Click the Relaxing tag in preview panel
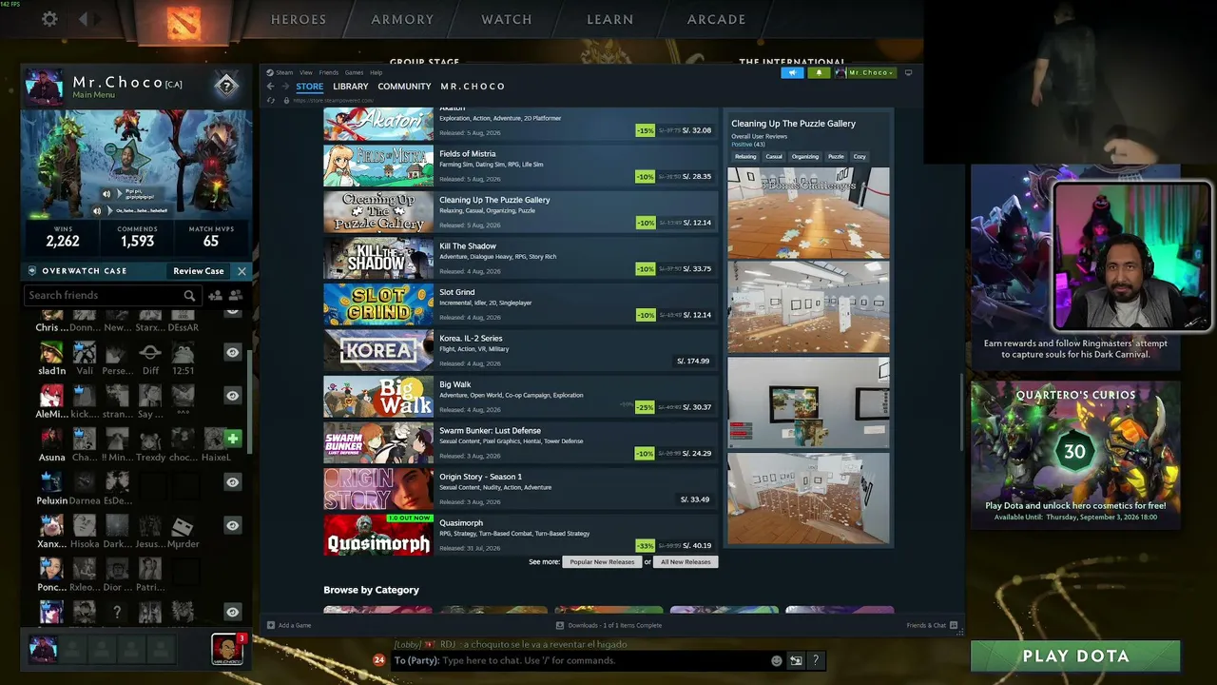Viewport: 1217px width, 685px height. pyautogui.click(x=745, y=156)
